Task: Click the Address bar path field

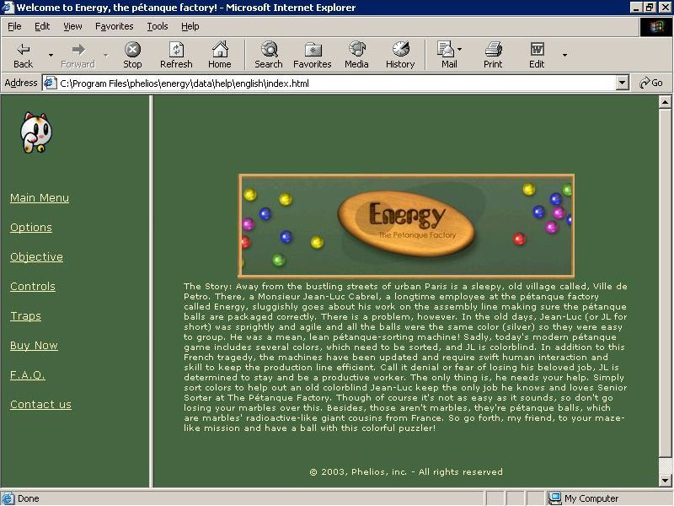Action: 335,83
